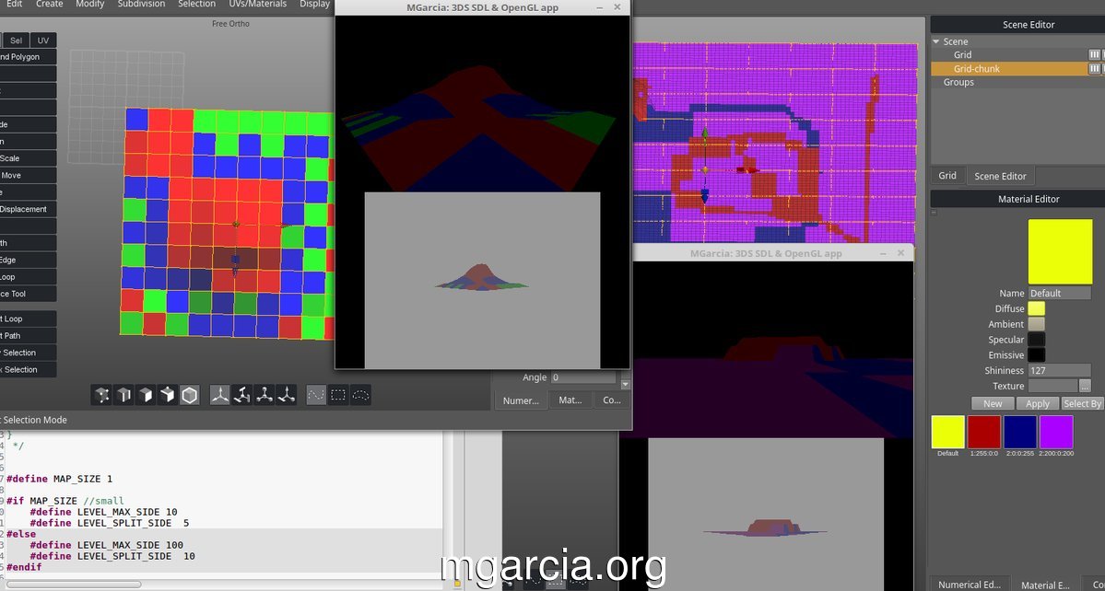Select the wireframe vertex display icon

pos(102,396)
